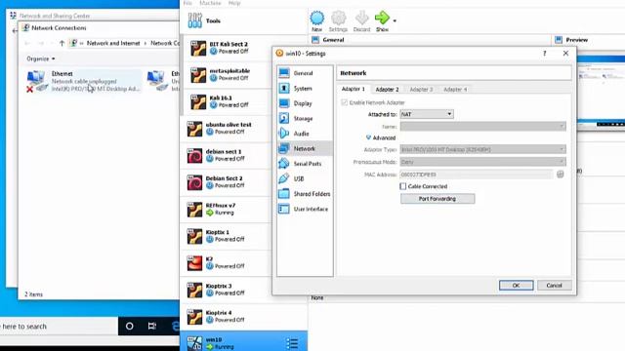Open the Name dropdown in Network settings
625x351 pixels.
[x=482, y=127]
